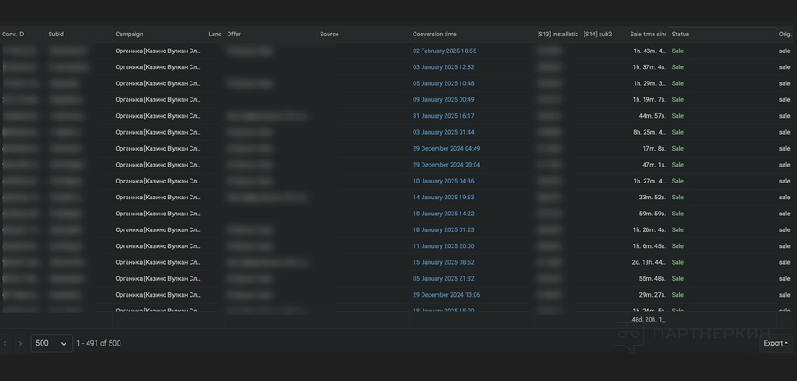Select the 29 December 2024 04:49 conversion time

pos(446,149)
